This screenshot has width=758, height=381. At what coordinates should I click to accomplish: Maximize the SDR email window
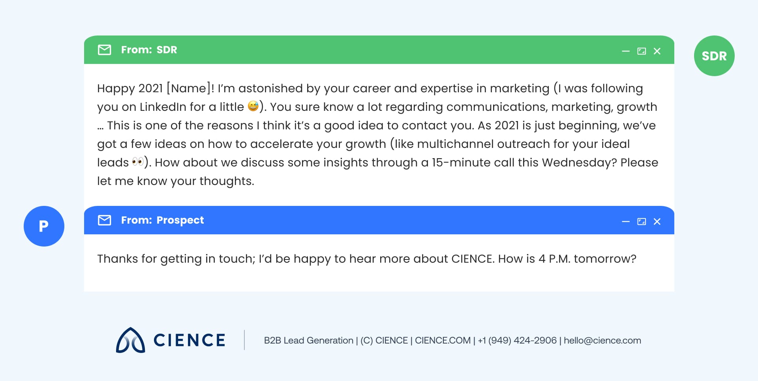point(642,51)
